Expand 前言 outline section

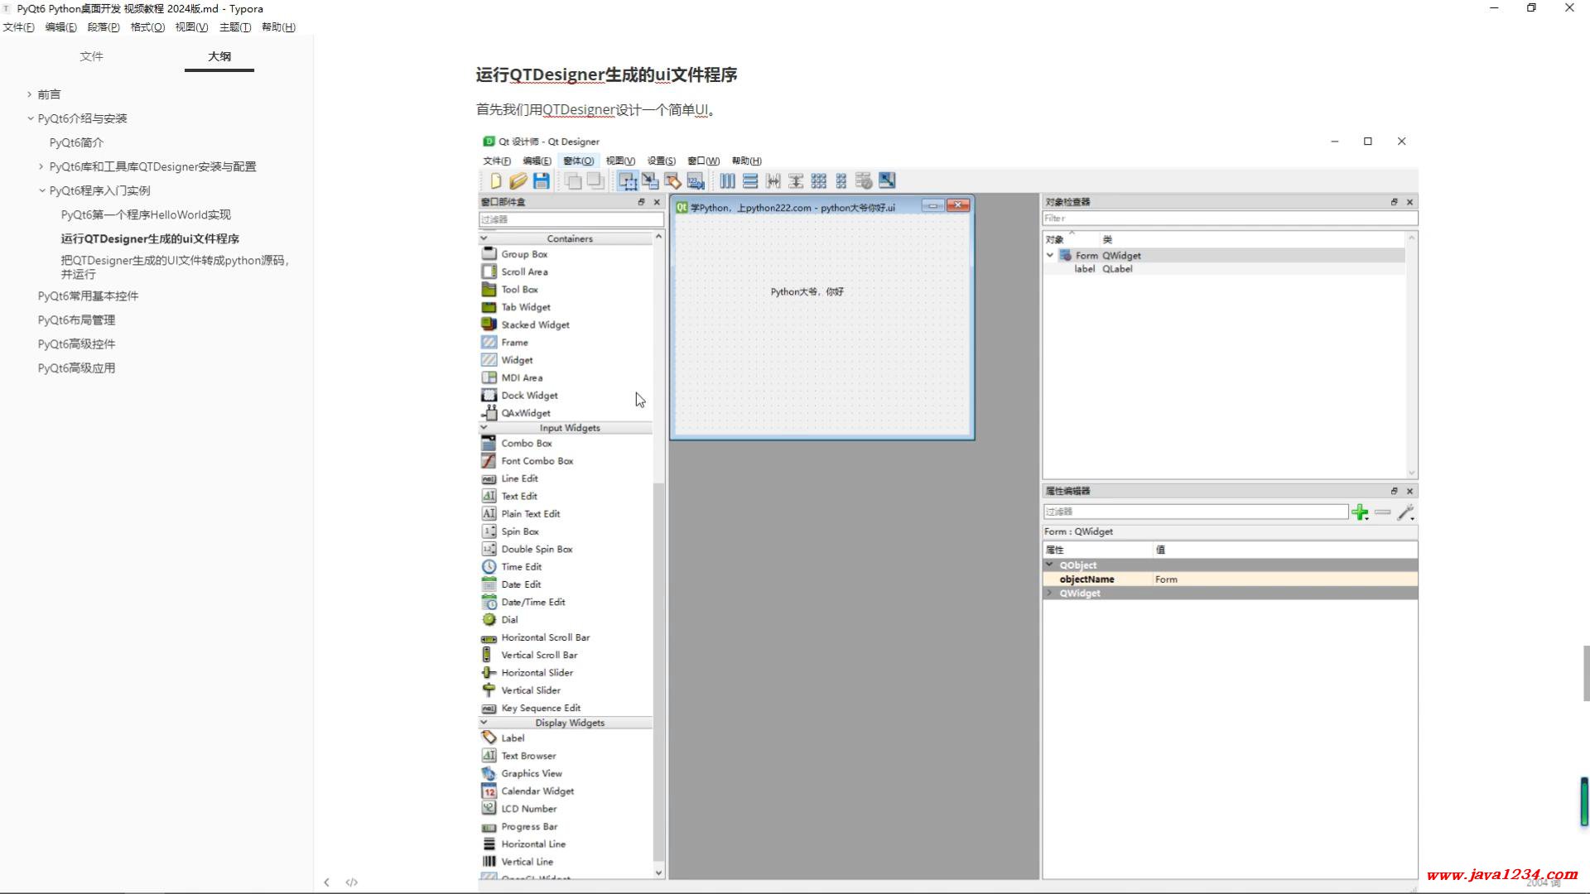pyautogui.click(x=29, y=94)
